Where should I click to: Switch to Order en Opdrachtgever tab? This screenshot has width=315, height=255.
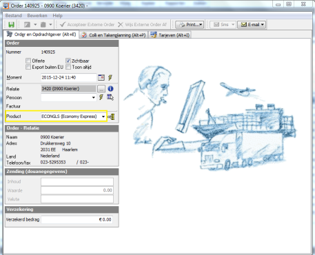point(41,34)
